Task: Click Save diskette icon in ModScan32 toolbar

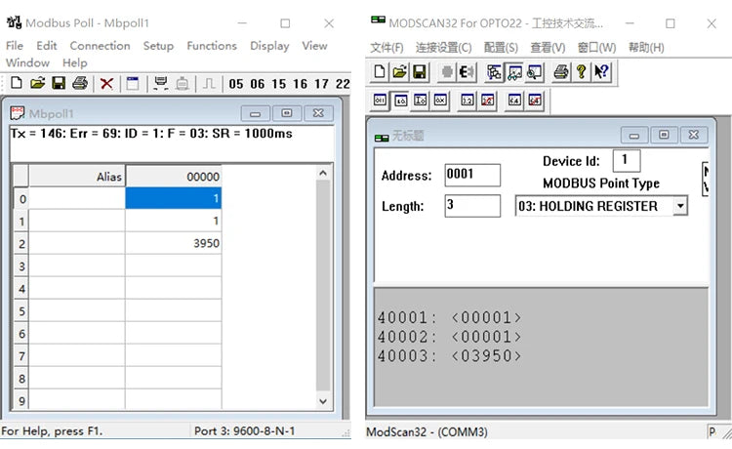Action: pos(420,72)
